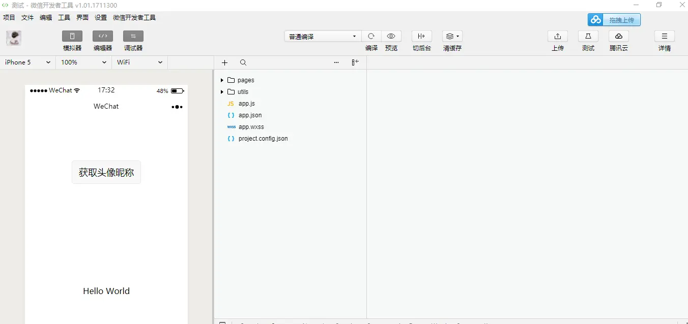Viewport: 688px width, 324px height.
Task: Click the Hello World text in simulator
Action: (106, 291)
